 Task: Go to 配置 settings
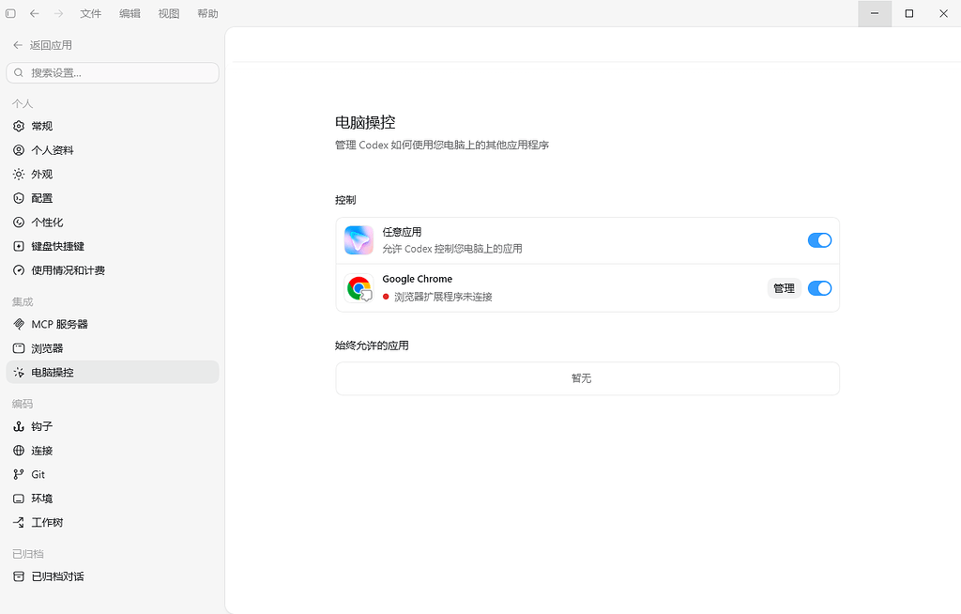point(113,198)
